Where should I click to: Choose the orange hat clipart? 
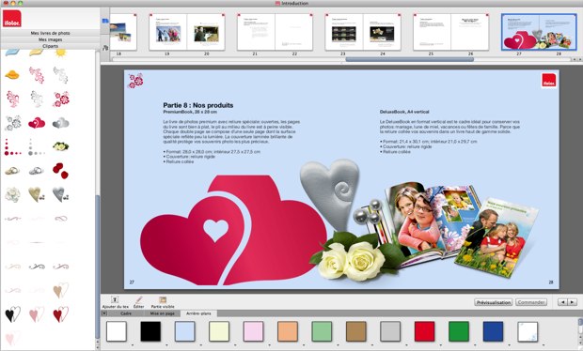[12, 75]
